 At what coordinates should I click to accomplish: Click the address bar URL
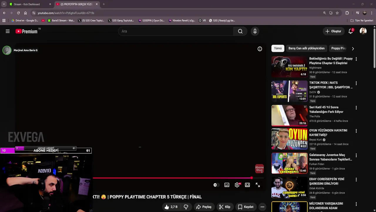coord(66,13)
